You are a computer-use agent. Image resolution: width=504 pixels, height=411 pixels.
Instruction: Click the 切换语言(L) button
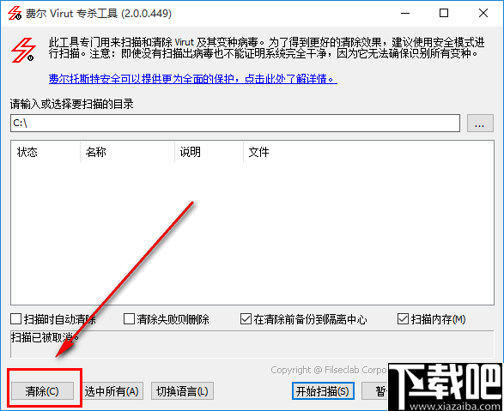click(x=182, y=391)
